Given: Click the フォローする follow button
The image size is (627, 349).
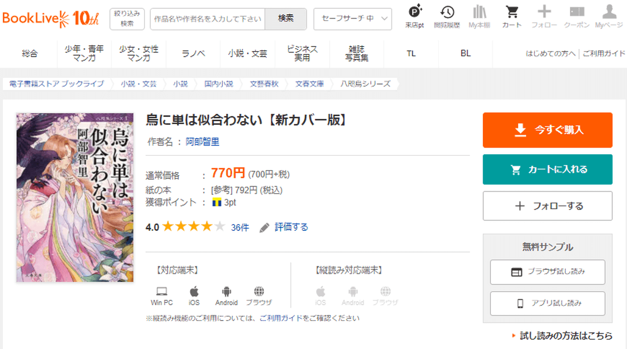Looking at the screenshot, I should click(547, 206).
